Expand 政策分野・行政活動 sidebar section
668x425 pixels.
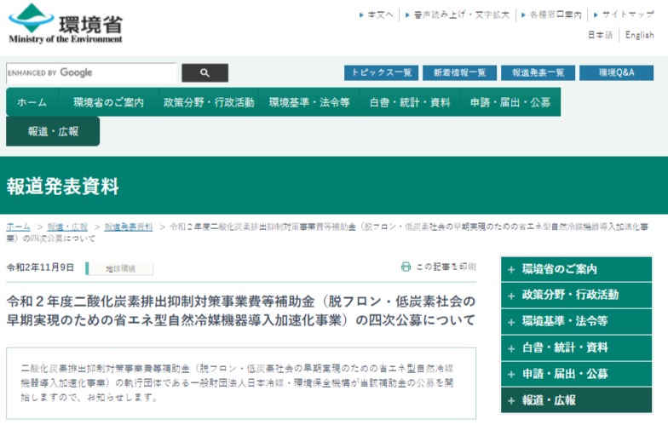coord(576,296)
